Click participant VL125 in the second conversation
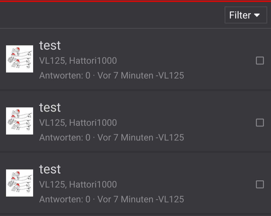 [x=52, y=123]
